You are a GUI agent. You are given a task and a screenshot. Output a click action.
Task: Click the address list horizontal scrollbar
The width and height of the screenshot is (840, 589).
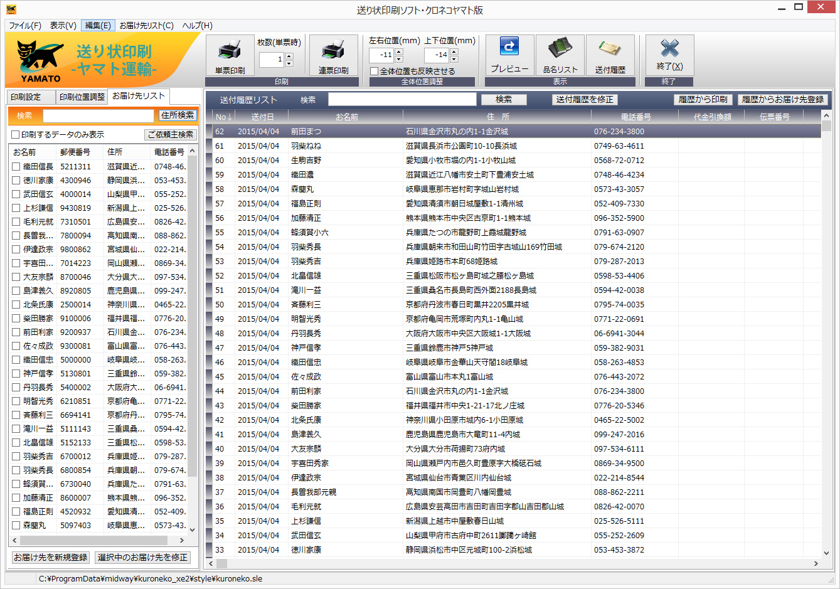click(x=93, y=540)
